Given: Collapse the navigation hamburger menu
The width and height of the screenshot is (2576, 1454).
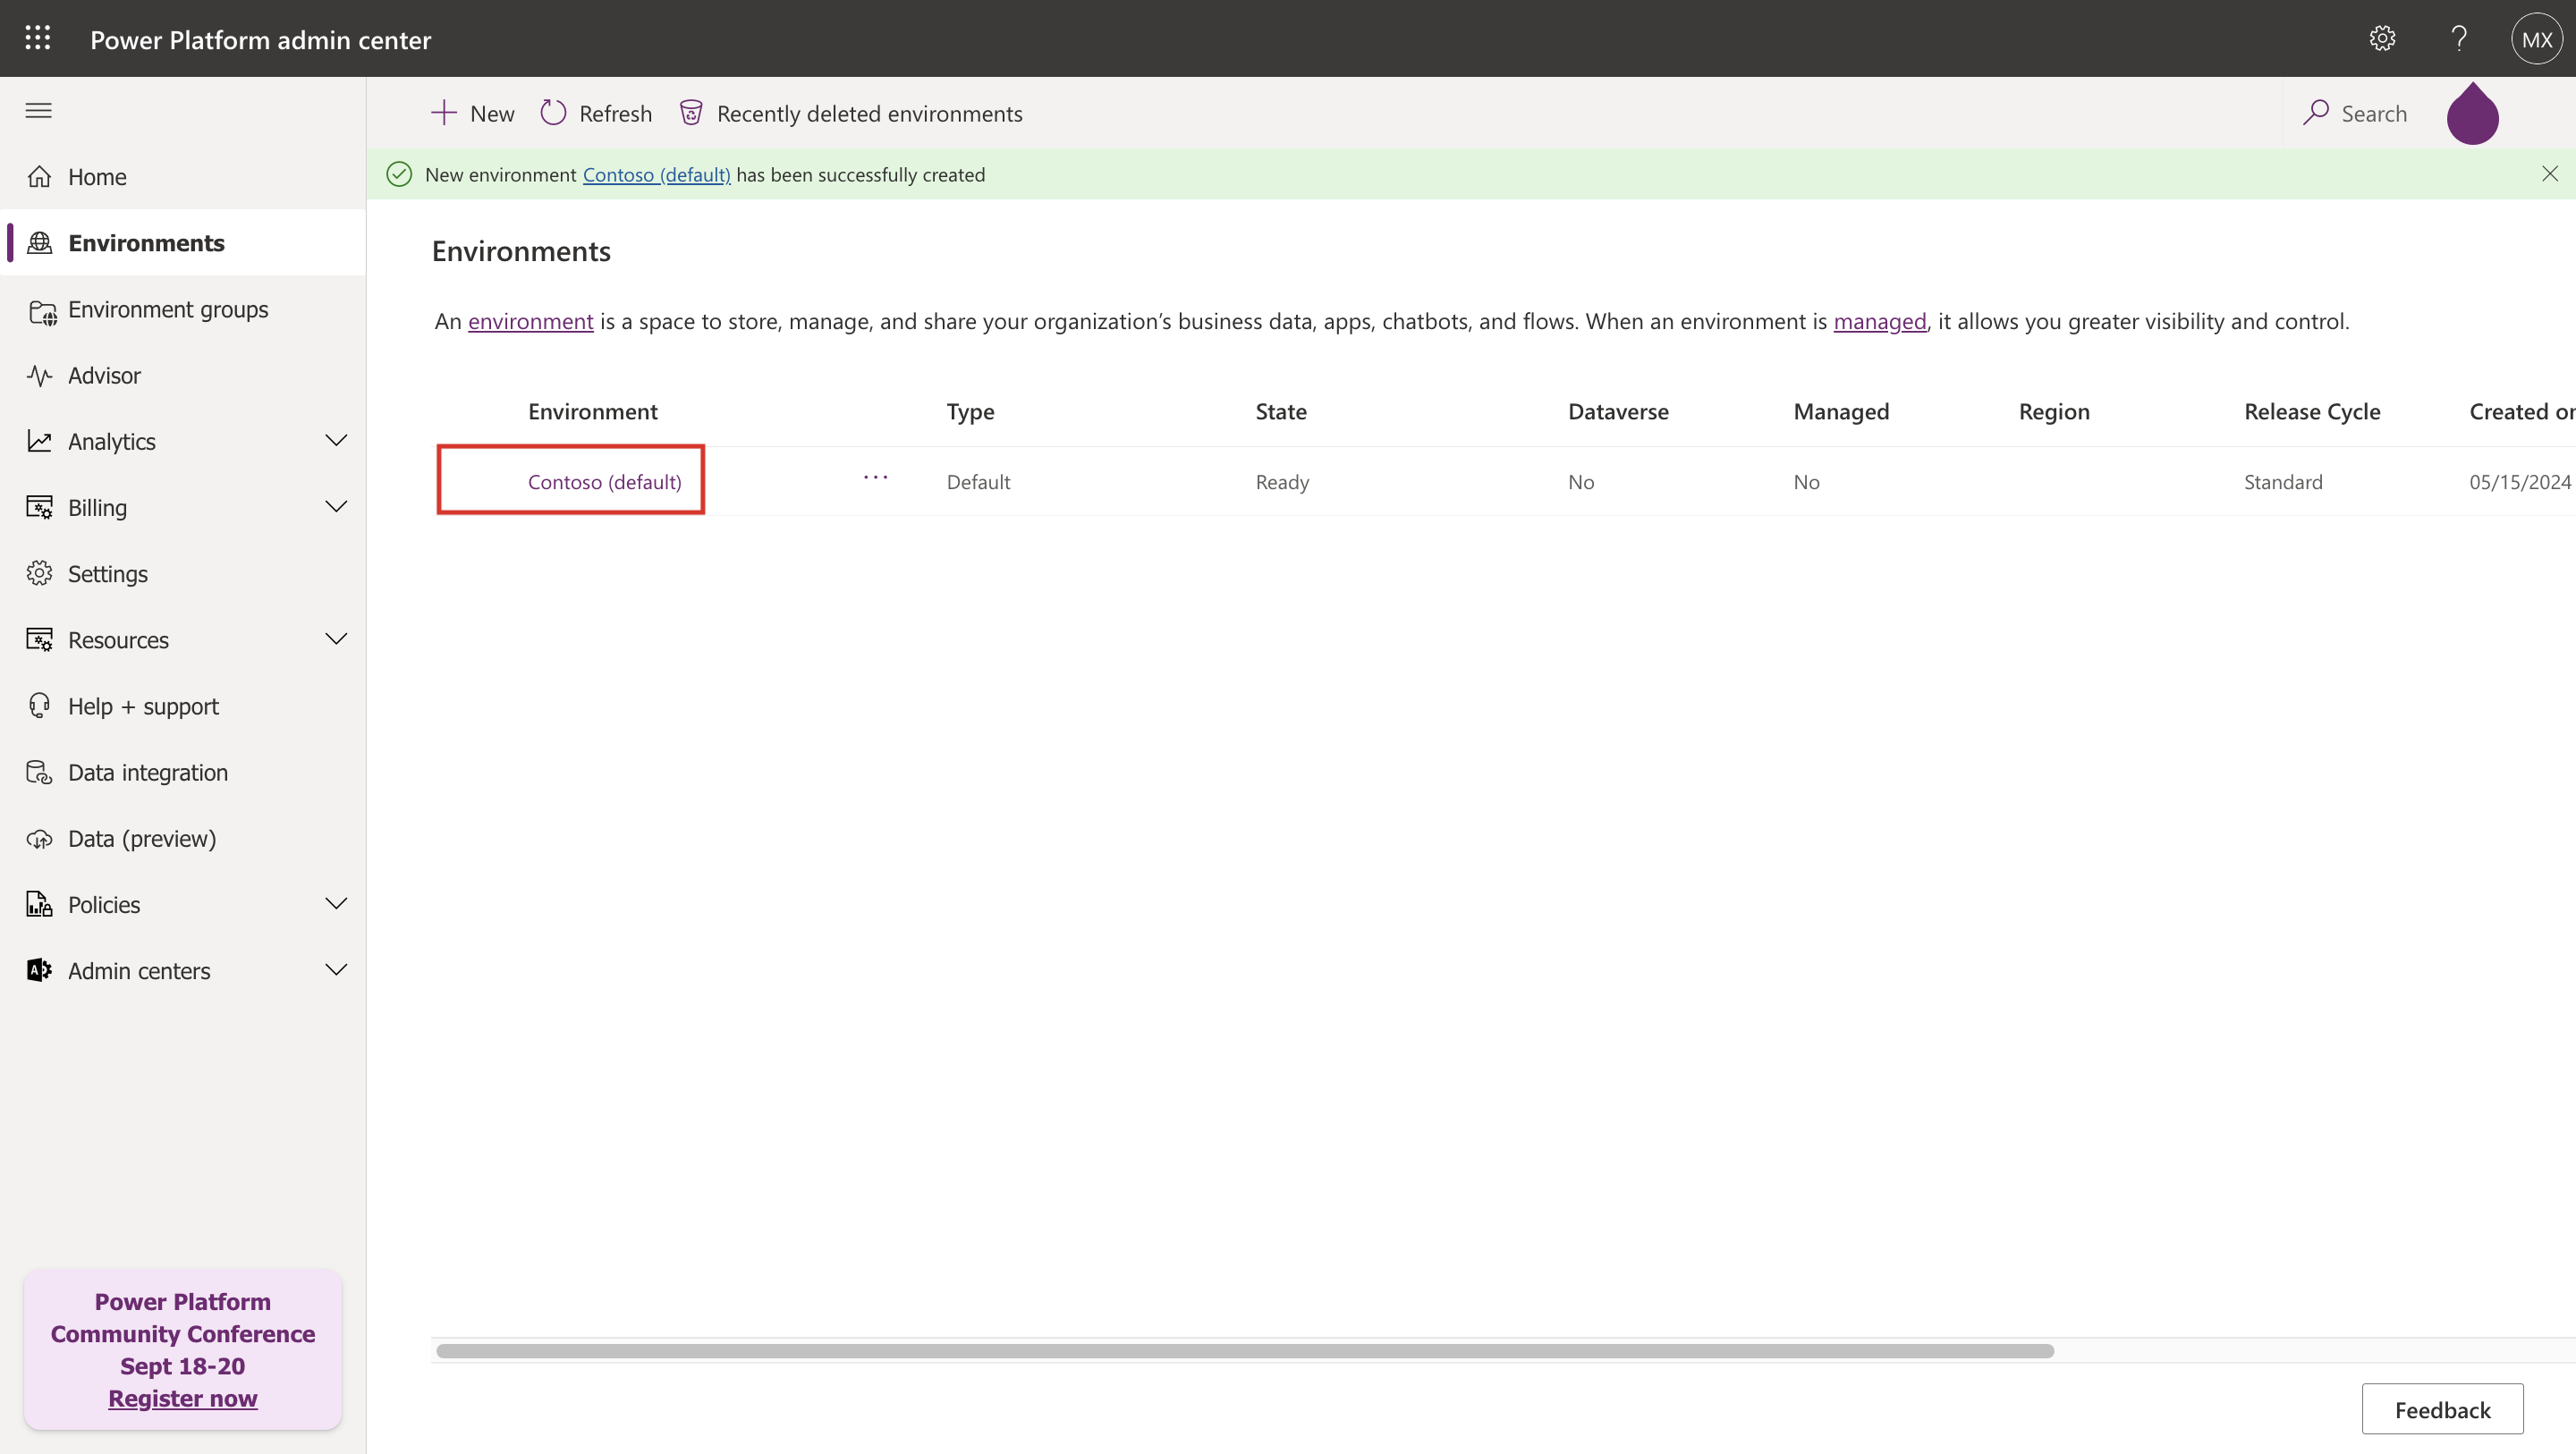Looking at the screenshot, I should 39,111.
